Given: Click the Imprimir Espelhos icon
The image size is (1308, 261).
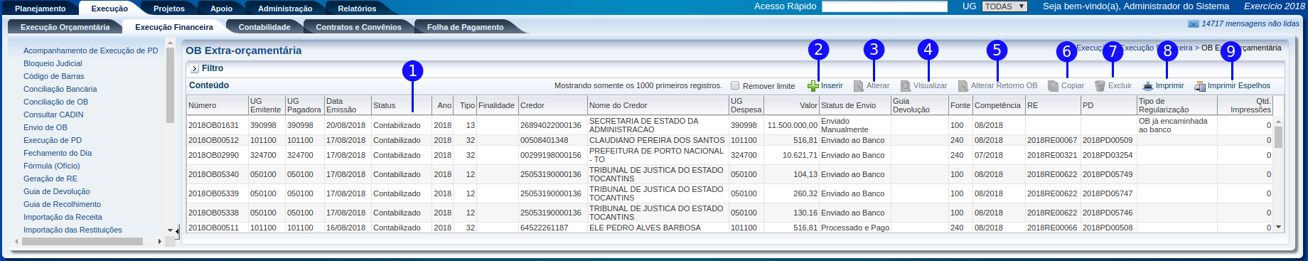Looking at the screenshot, I should pos(1200,86).
